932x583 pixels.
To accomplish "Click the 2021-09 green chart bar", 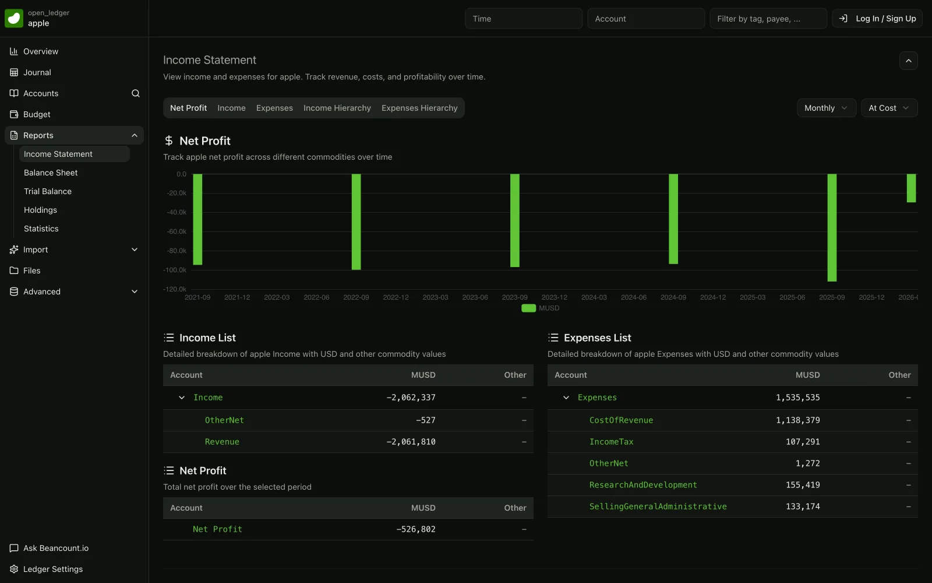I will (197, 219).
